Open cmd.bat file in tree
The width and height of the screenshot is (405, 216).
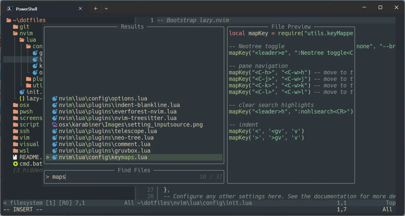[x=28, y=164]
